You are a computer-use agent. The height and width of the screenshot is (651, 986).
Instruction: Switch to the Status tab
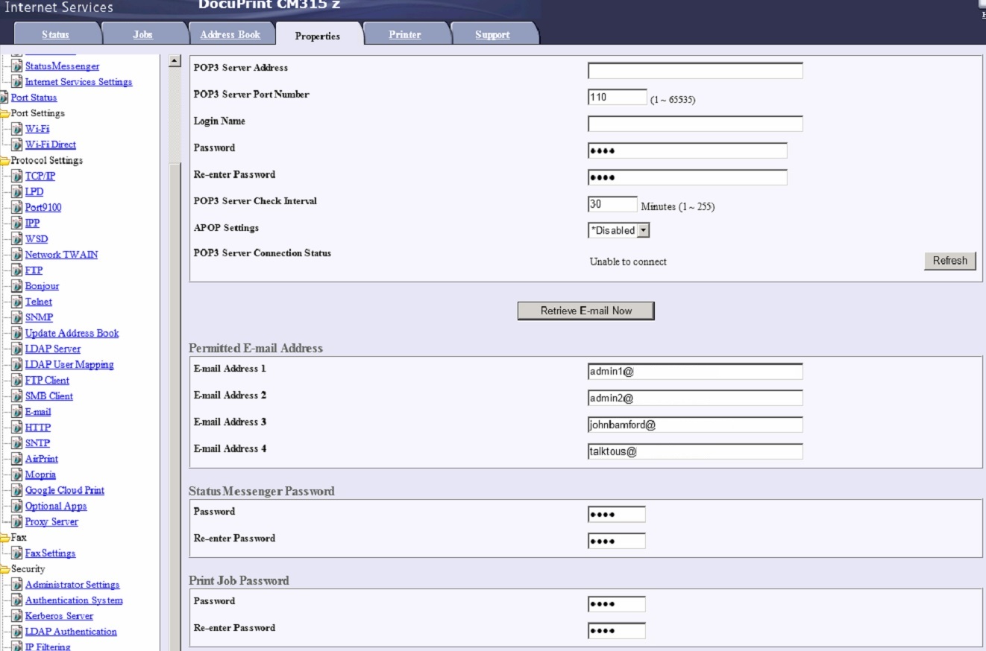pyautogui.click(x=55, y=34)
